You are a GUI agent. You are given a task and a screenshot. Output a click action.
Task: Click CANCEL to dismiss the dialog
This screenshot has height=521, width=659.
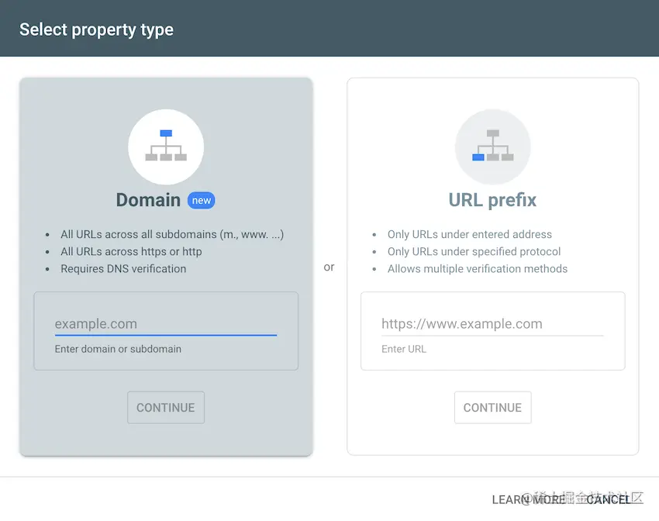[x=609, y=499]
